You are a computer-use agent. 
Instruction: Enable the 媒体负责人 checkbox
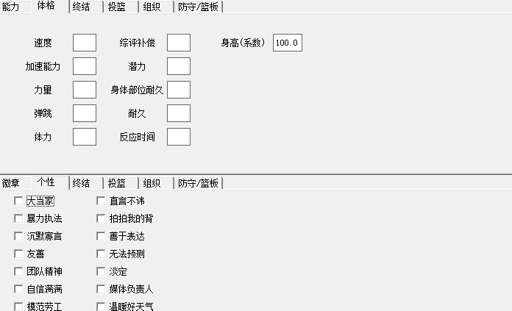pyautogui.click(x=101, y=289)
